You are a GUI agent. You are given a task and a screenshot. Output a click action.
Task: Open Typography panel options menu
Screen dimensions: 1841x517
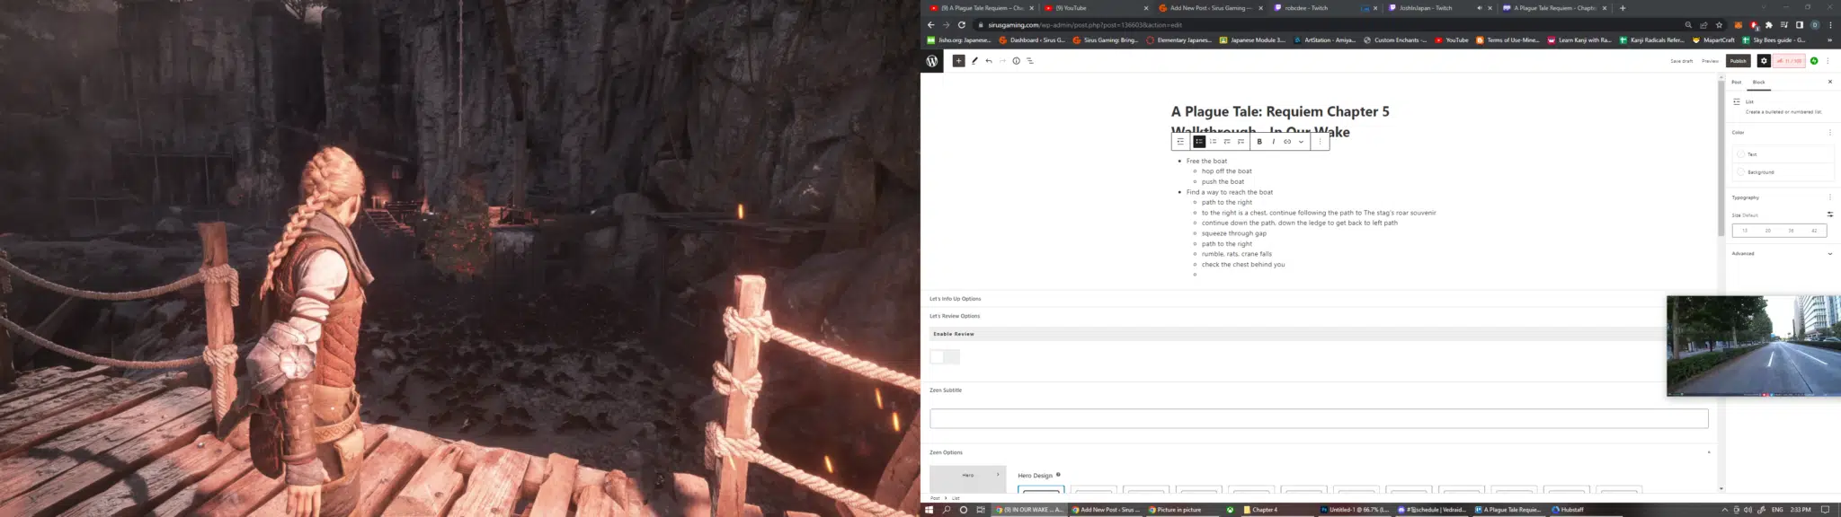coord(1829,197)
